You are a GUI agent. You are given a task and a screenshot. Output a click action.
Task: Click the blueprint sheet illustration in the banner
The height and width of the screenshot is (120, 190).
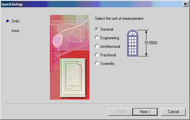[73, 78]
